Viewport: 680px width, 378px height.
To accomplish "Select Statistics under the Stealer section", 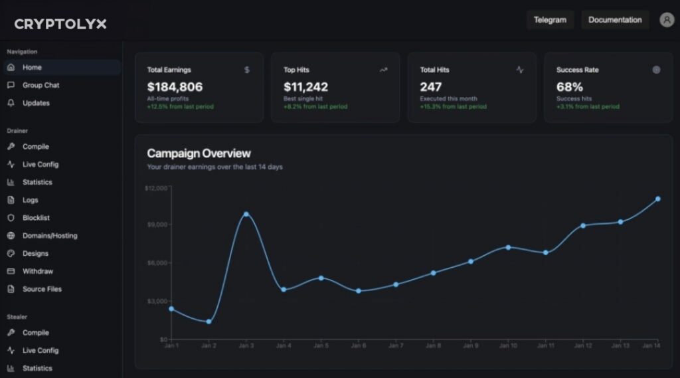I will point(37,368).
